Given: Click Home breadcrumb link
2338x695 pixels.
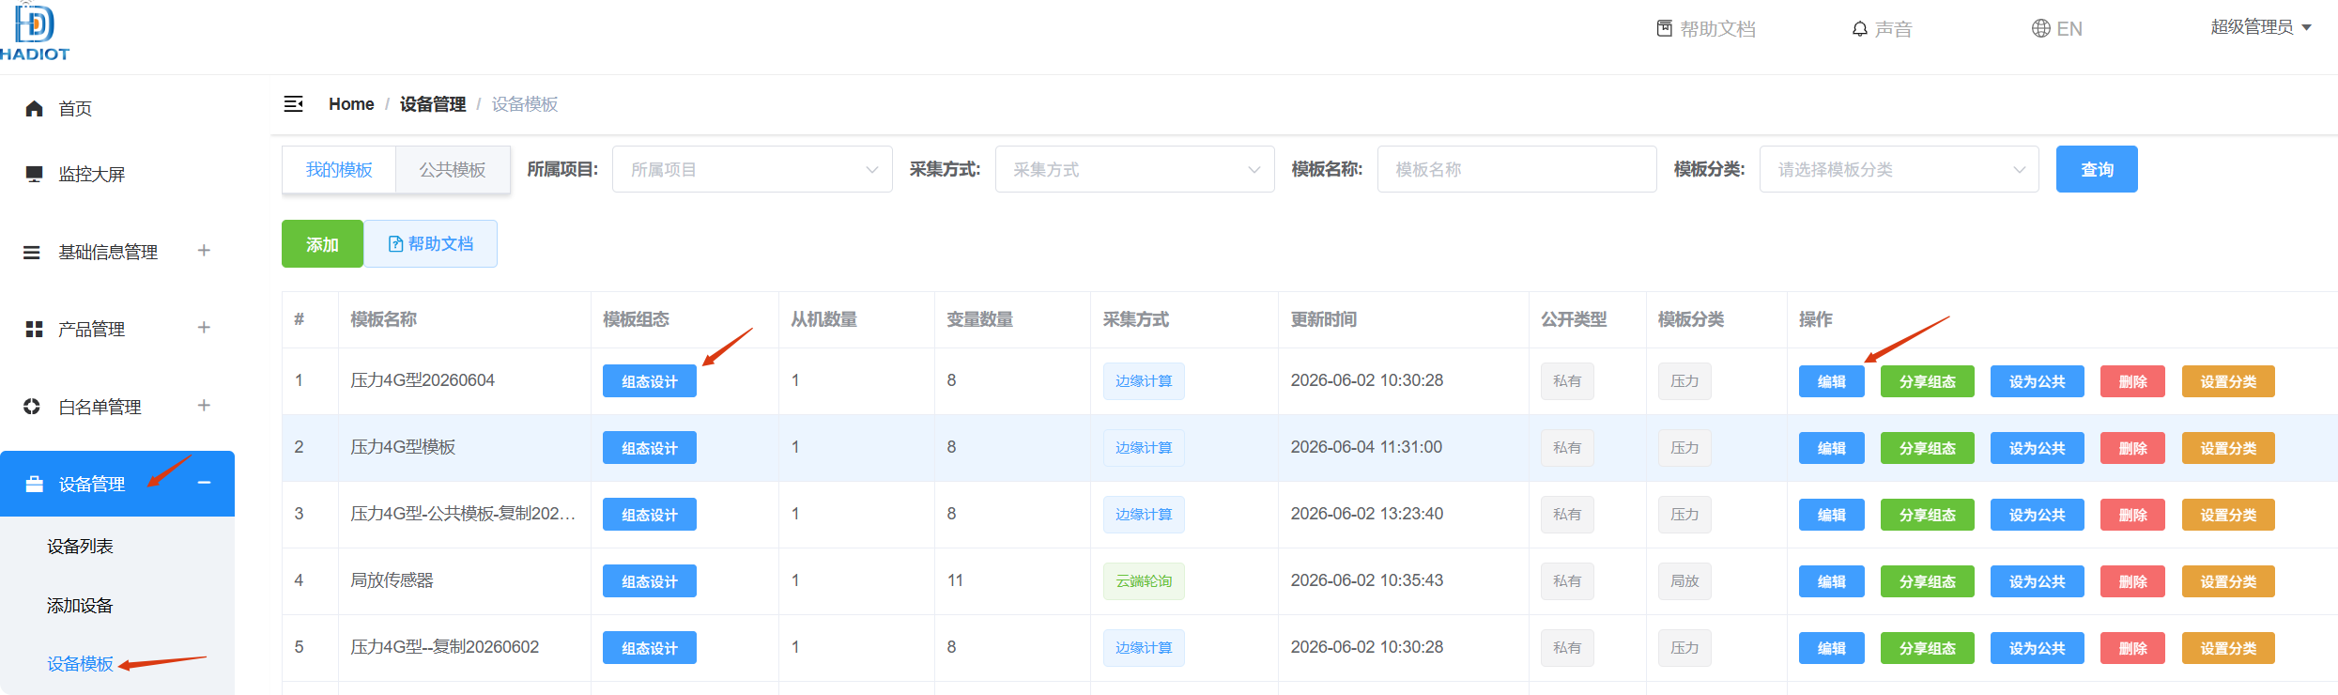Looking at the screenshot, I should (351, 104).
